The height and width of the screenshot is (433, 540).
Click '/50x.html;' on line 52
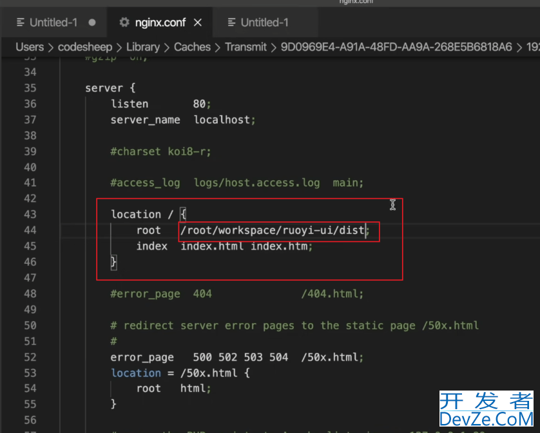333,357
